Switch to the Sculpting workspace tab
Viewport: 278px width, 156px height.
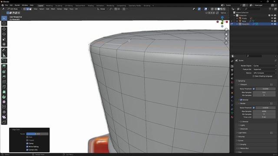click(x=59, y=6)
